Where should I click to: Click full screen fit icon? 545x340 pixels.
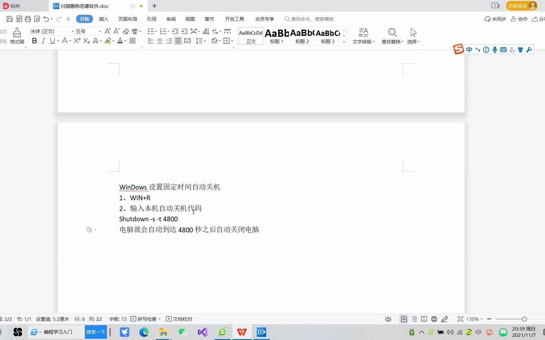coord(460,319)
